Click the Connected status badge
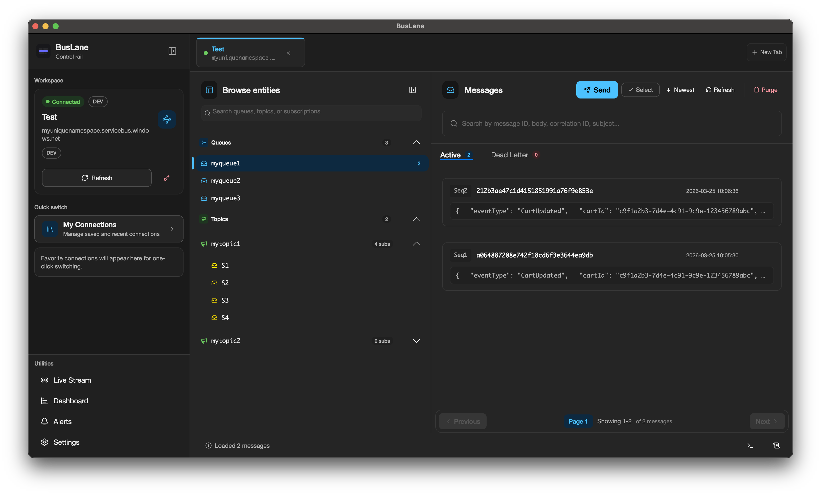The width and height of the screenshot is (821, 495). (63, 102)
